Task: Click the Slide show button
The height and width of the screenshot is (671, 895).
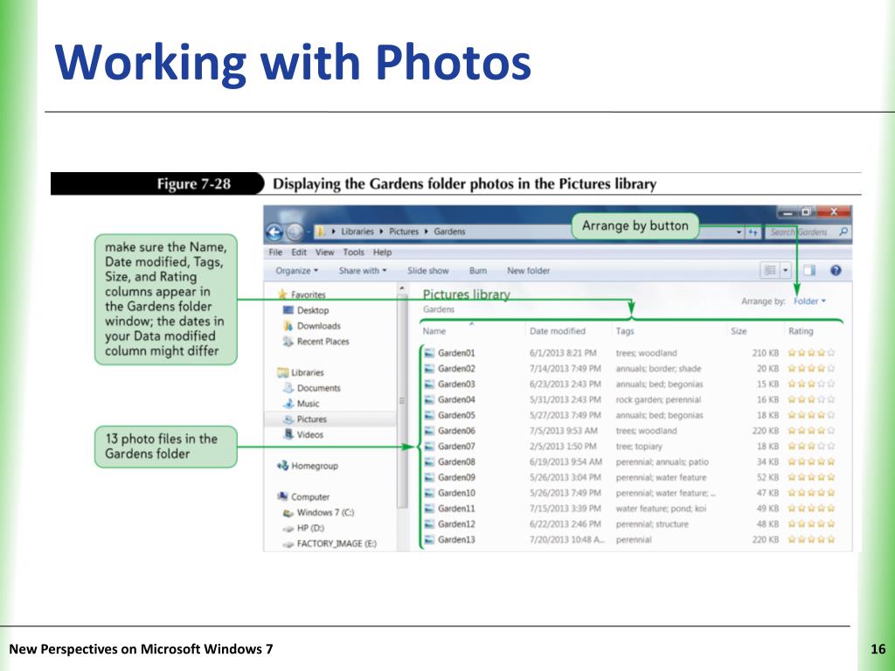Action: coord(428,271)
